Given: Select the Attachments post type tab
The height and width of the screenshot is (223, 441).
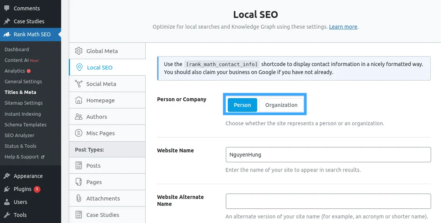Looking at the screenshot, I should tap(107, 198).
